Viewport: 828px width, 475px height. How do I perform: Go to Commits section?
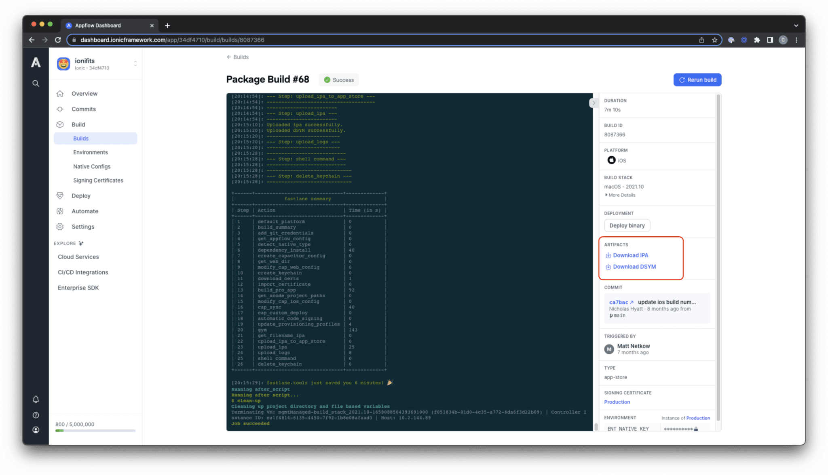[x=84, y=109]
